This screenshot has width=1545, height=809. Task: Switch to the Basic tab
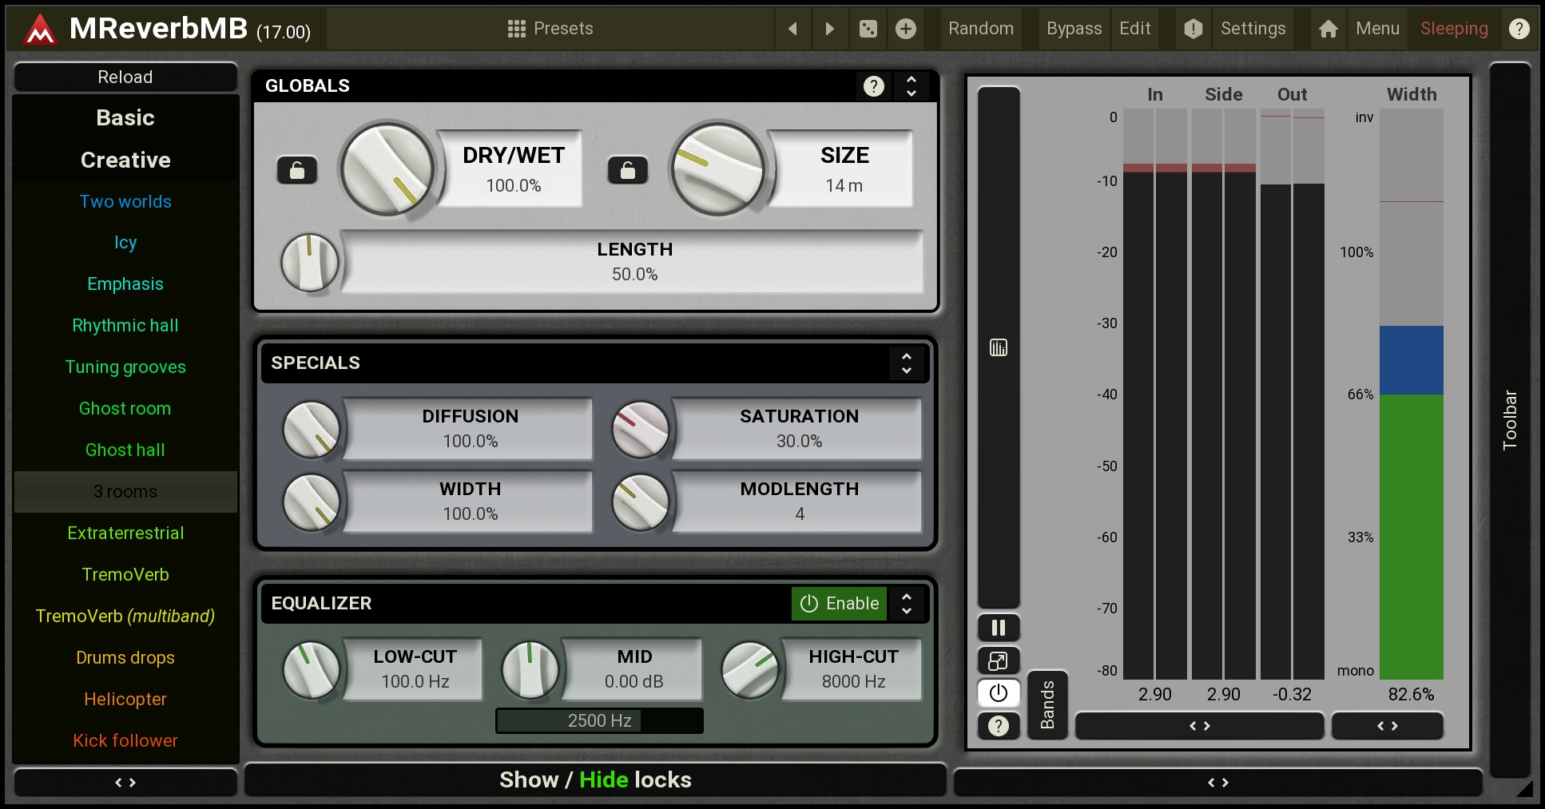(x=125, y=118)
